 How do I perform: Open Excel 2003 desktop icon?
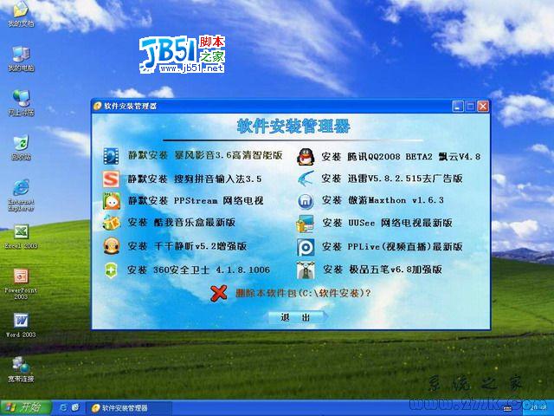(x=21, y=237)
